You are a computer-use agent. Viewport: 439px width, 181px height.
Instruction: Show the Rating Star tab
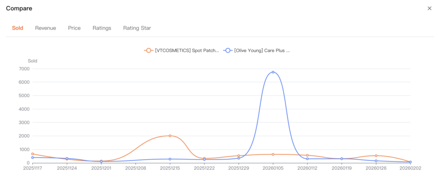click(137, 28)
